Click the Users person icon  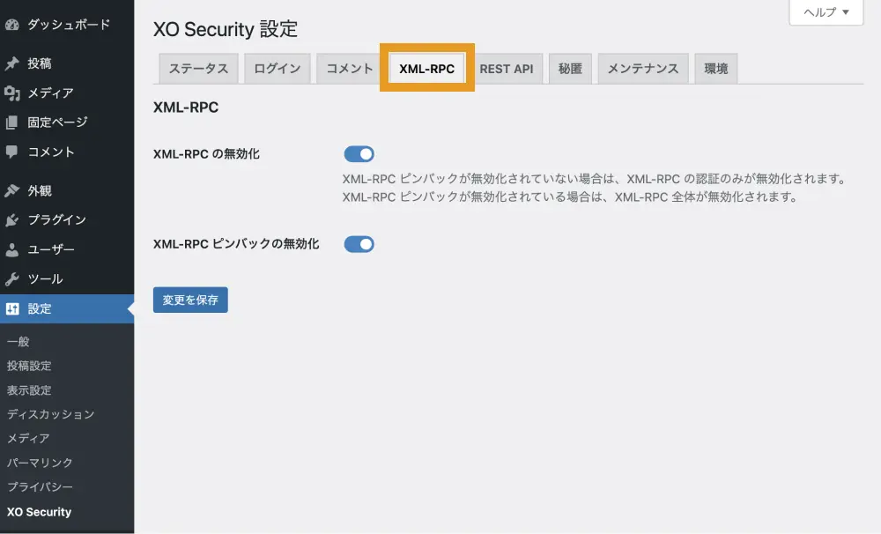coord(12,249)
